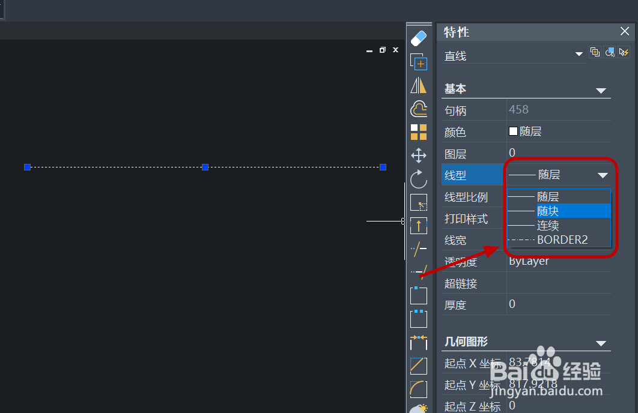Select the Copy objects tool

coord(419,62)
